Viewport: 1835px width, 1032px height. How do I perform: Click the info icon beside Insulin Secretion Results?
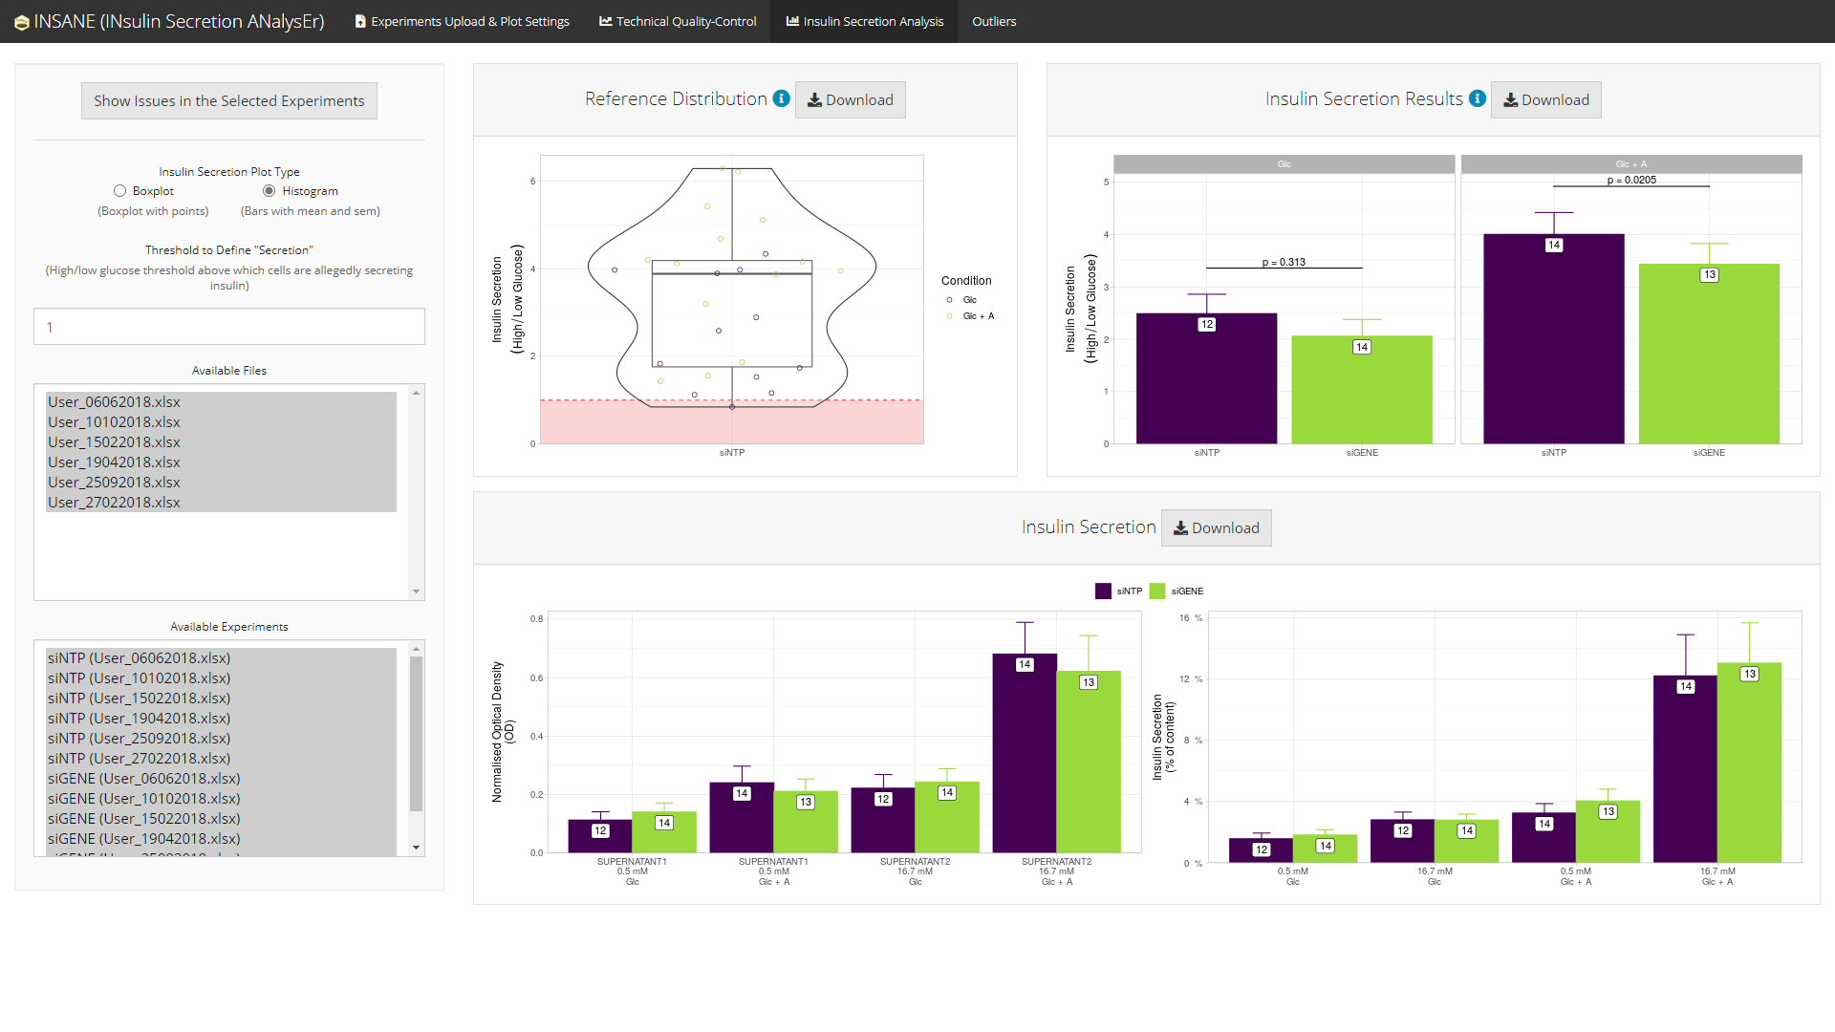coord(1477,98)
